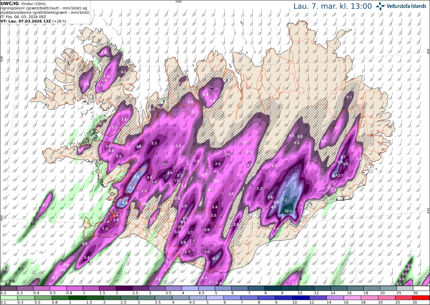Click the 'Lau. 7. mar. kl. 13:00' heading
Screen dimensions: 430x305
click(333, 6)
